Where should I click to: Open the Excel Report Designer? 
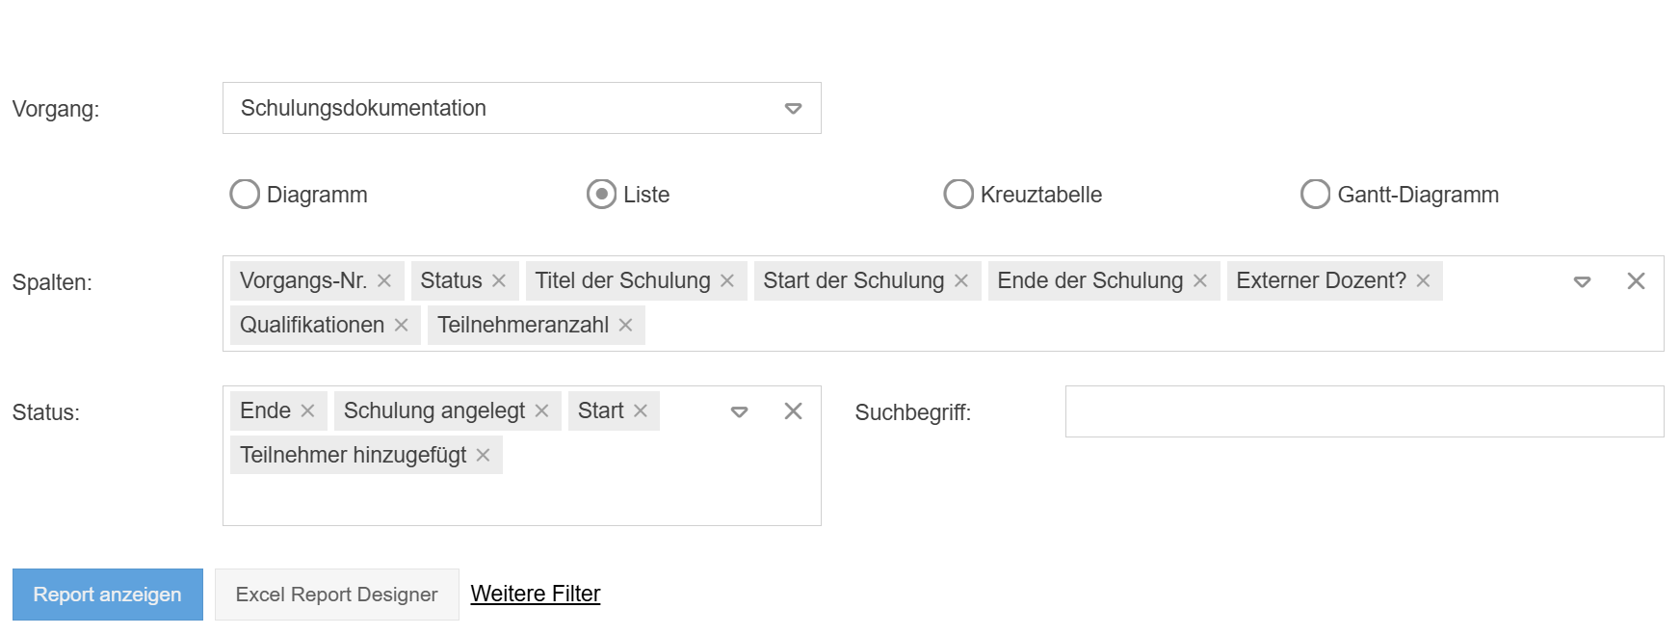pyautogui.click(x=336, y=595)
